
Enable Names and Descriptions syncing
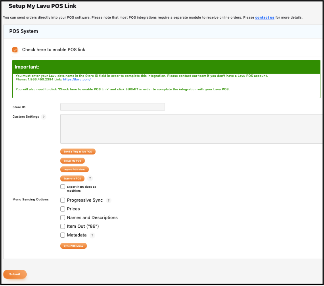point(62,217)
